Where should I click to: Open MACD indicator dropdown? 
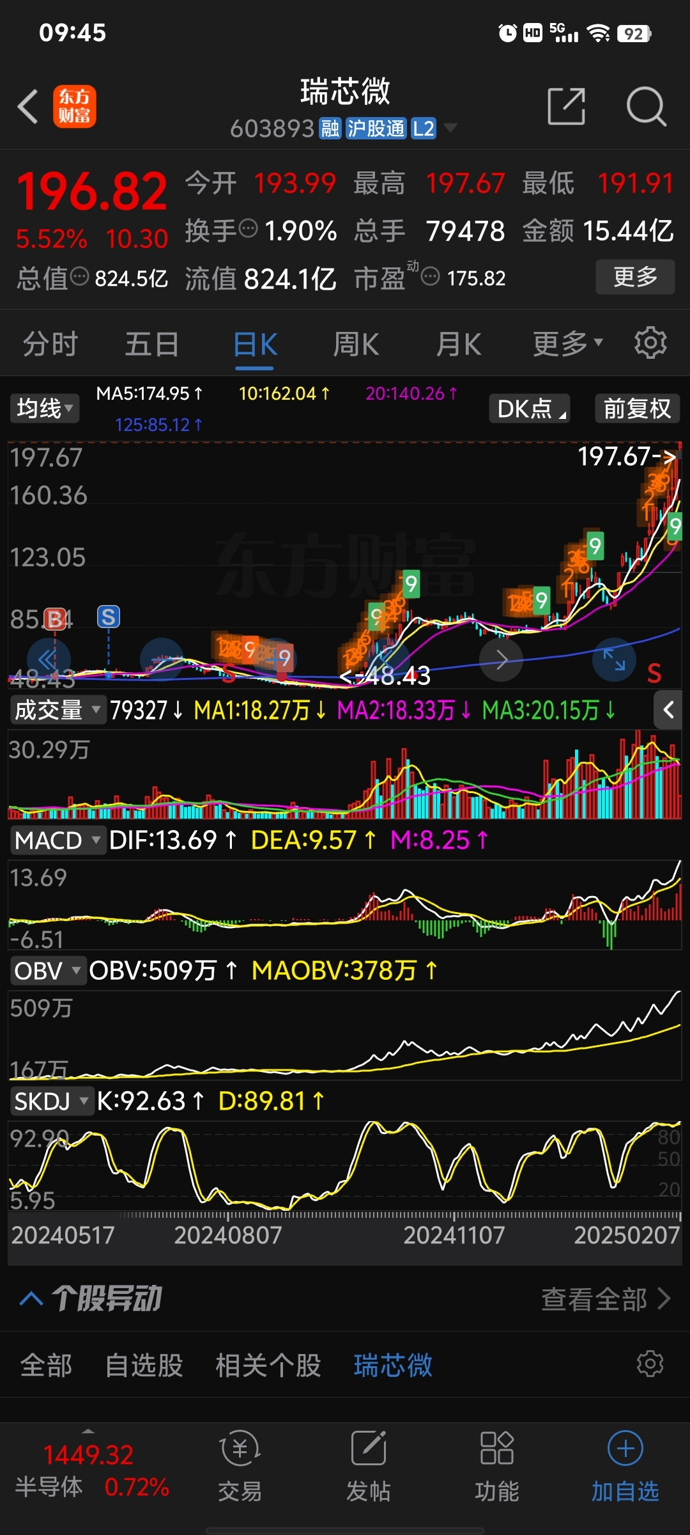tap(57, 840)
